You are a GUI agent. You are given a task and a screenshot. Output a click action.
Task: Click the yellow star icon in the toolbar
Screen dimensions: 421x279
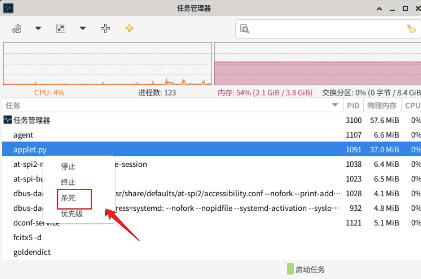129,28
